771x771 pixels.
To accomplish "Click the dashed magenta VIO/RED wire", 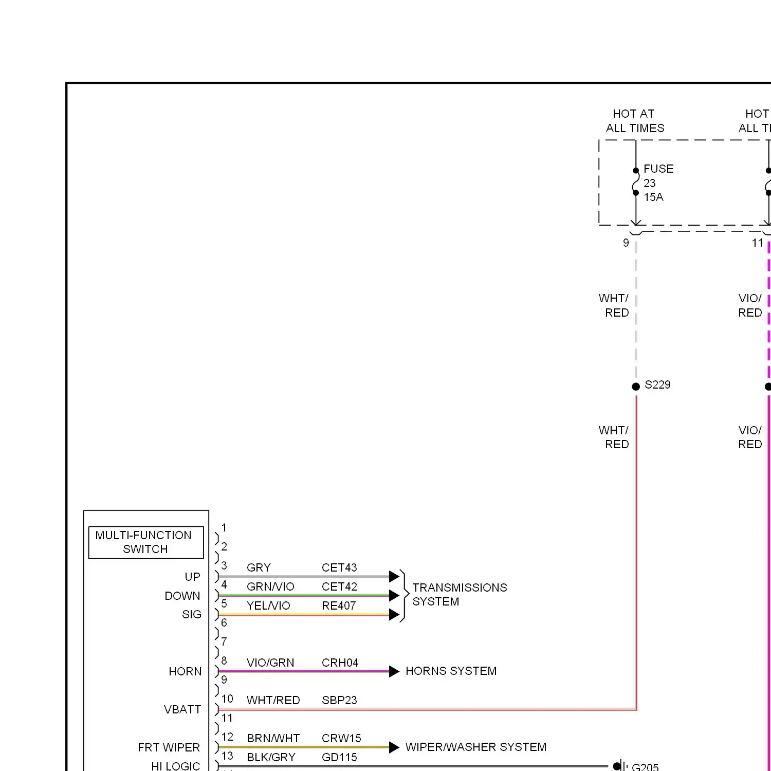I will coord(768,311).
